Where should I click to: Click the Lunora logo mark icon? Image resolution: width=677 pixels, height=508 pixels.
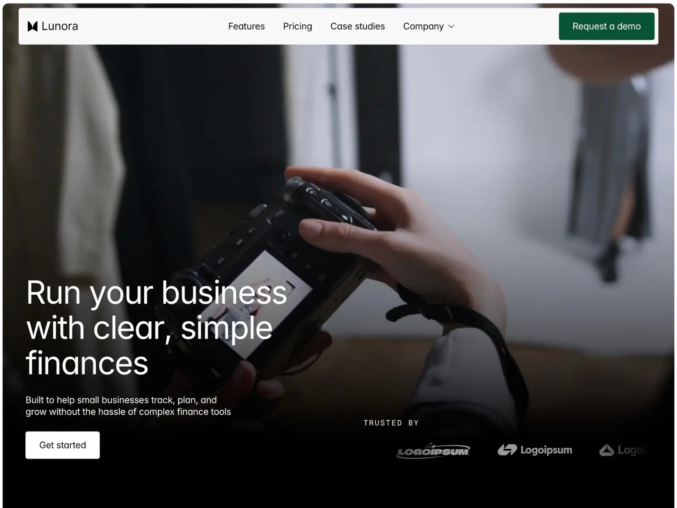point(33,26)
